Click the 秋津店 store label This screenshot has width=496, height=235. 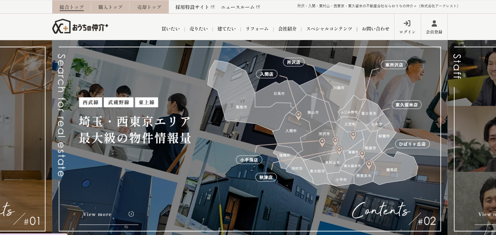point(266,177)
